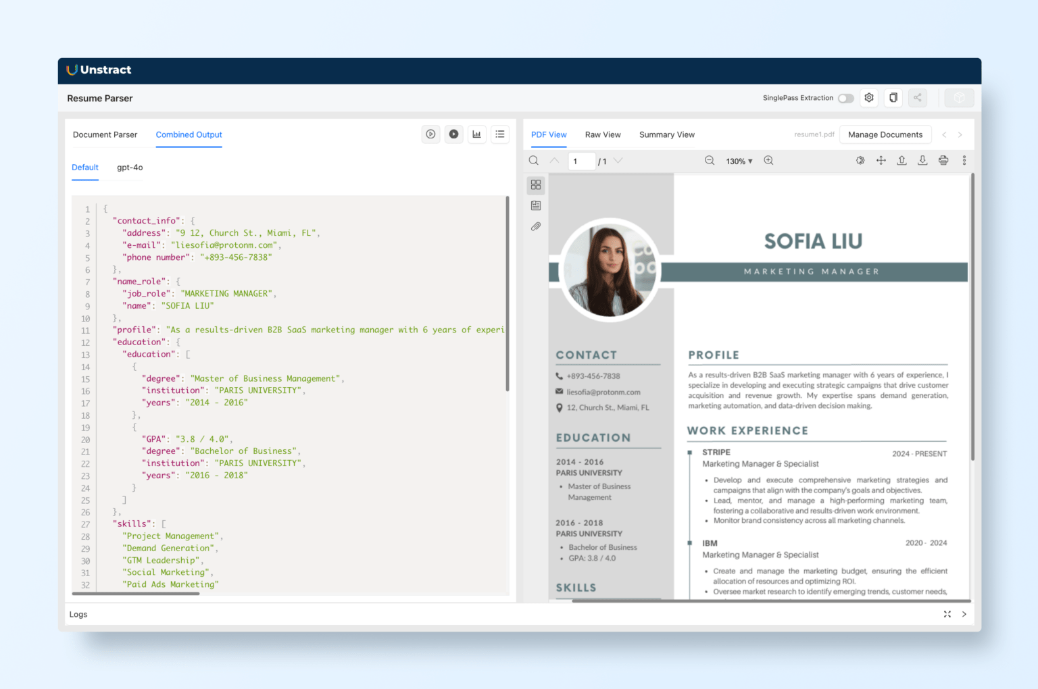Open the print icon in PDF toolbar

tap(943, 160)
